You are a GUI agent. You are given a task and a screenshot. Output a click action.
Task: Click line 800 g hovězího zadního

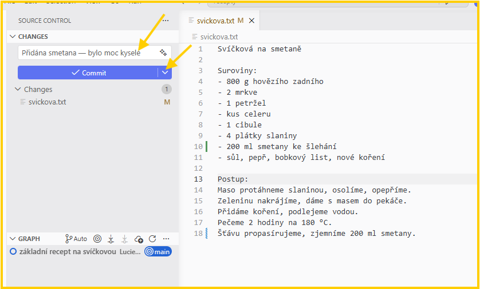tap(270, 82)
